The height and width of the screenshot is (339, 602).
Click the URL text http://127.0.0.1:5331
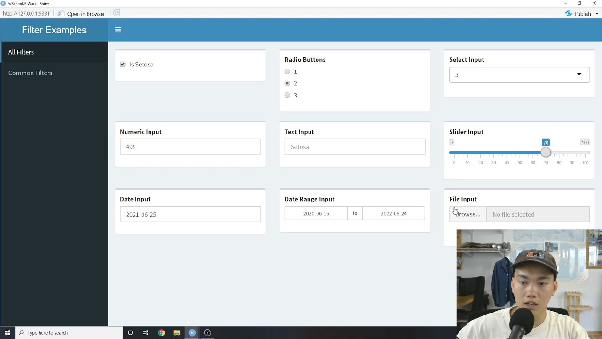pyautogui.click(x=26, y=14)
